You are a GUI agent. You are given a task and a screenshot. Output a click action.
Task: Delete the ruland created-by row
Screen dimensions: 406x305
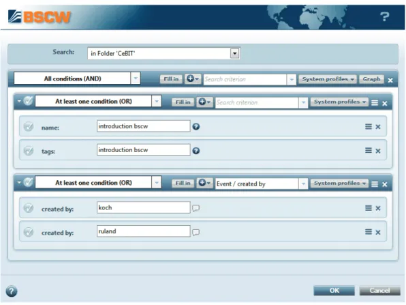378,233
